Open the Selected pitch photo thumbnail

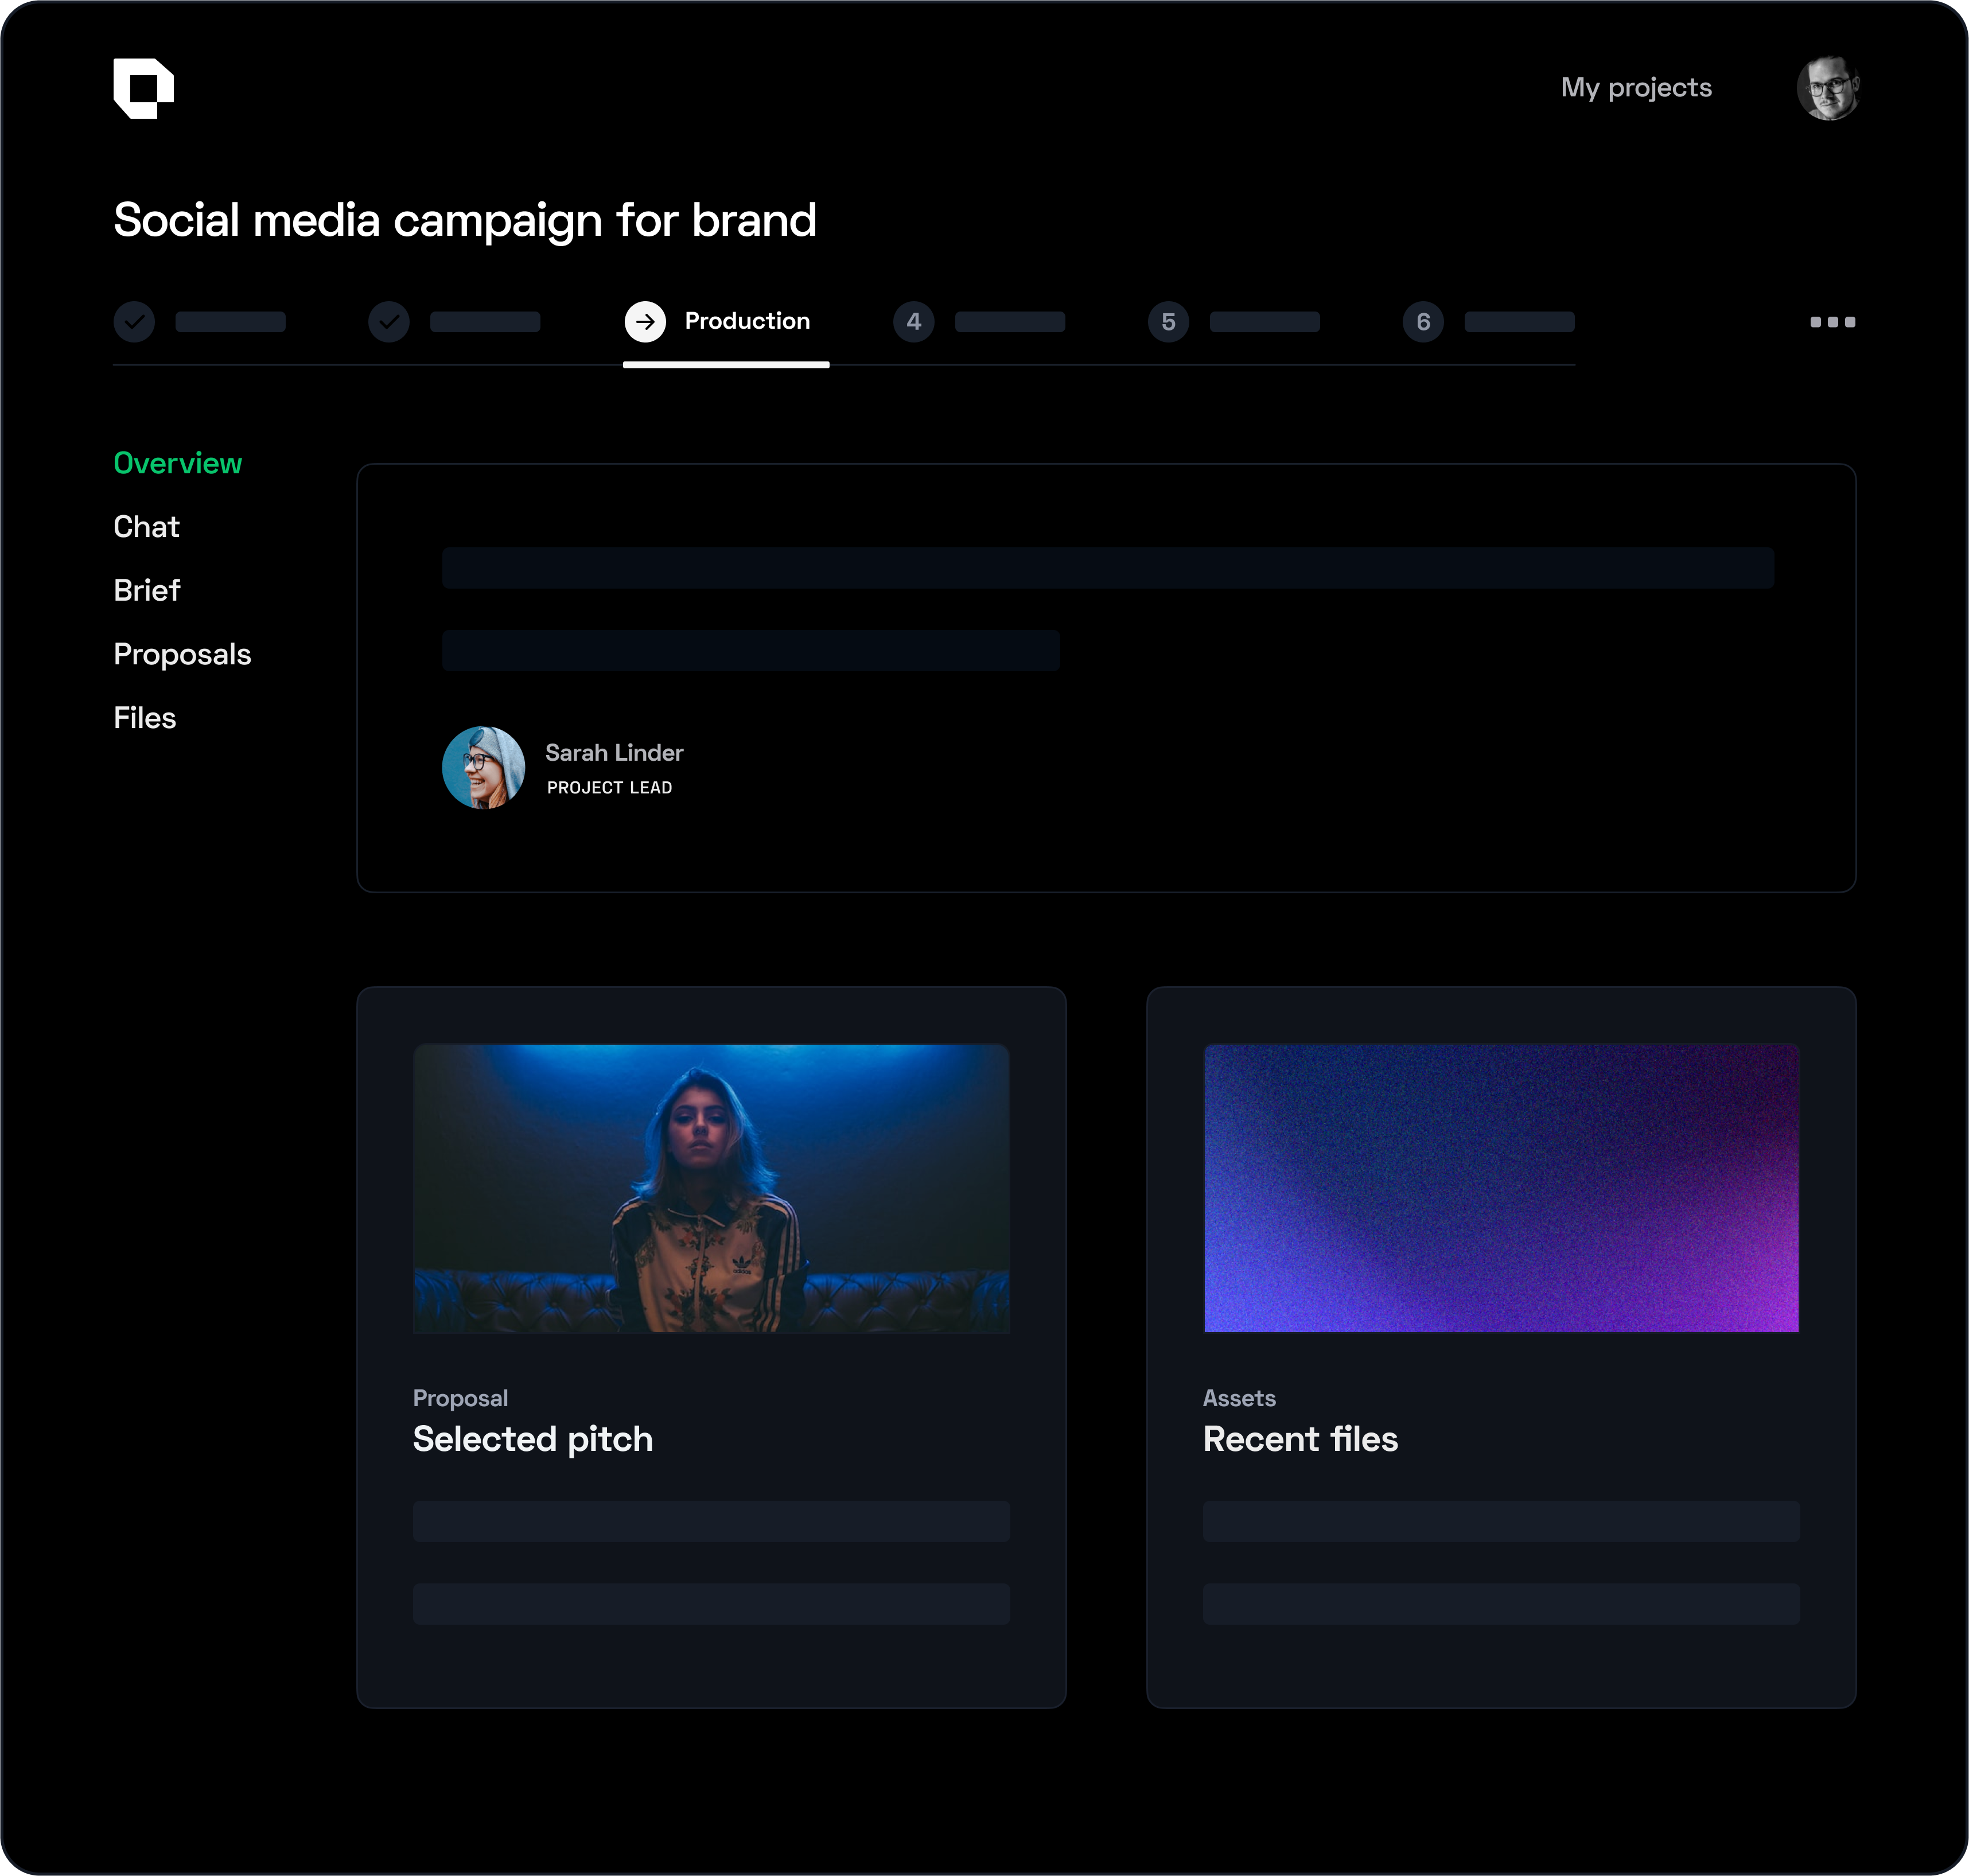[x=711, y=1188]
